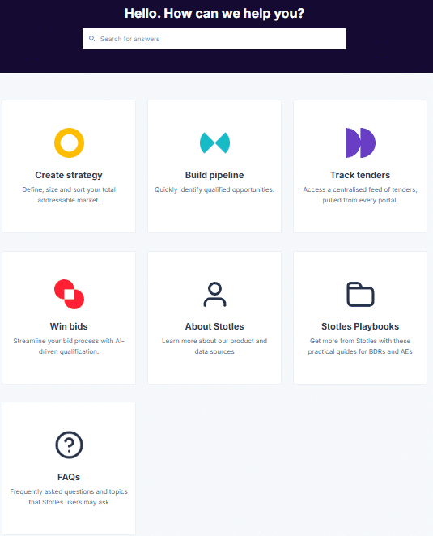Screen dimensions: 433x536
Task: Click 'Frequently asked questions and topics' text
Action: [x=69, y=491]
